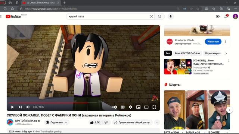Open the Create video button
This screenshot has width=239, height=134.
218,16
